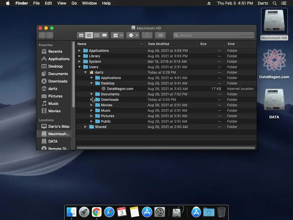This screenshot has height=220, width=293.
Task: Click into the Finder Search field
Action: pos(214,35)
